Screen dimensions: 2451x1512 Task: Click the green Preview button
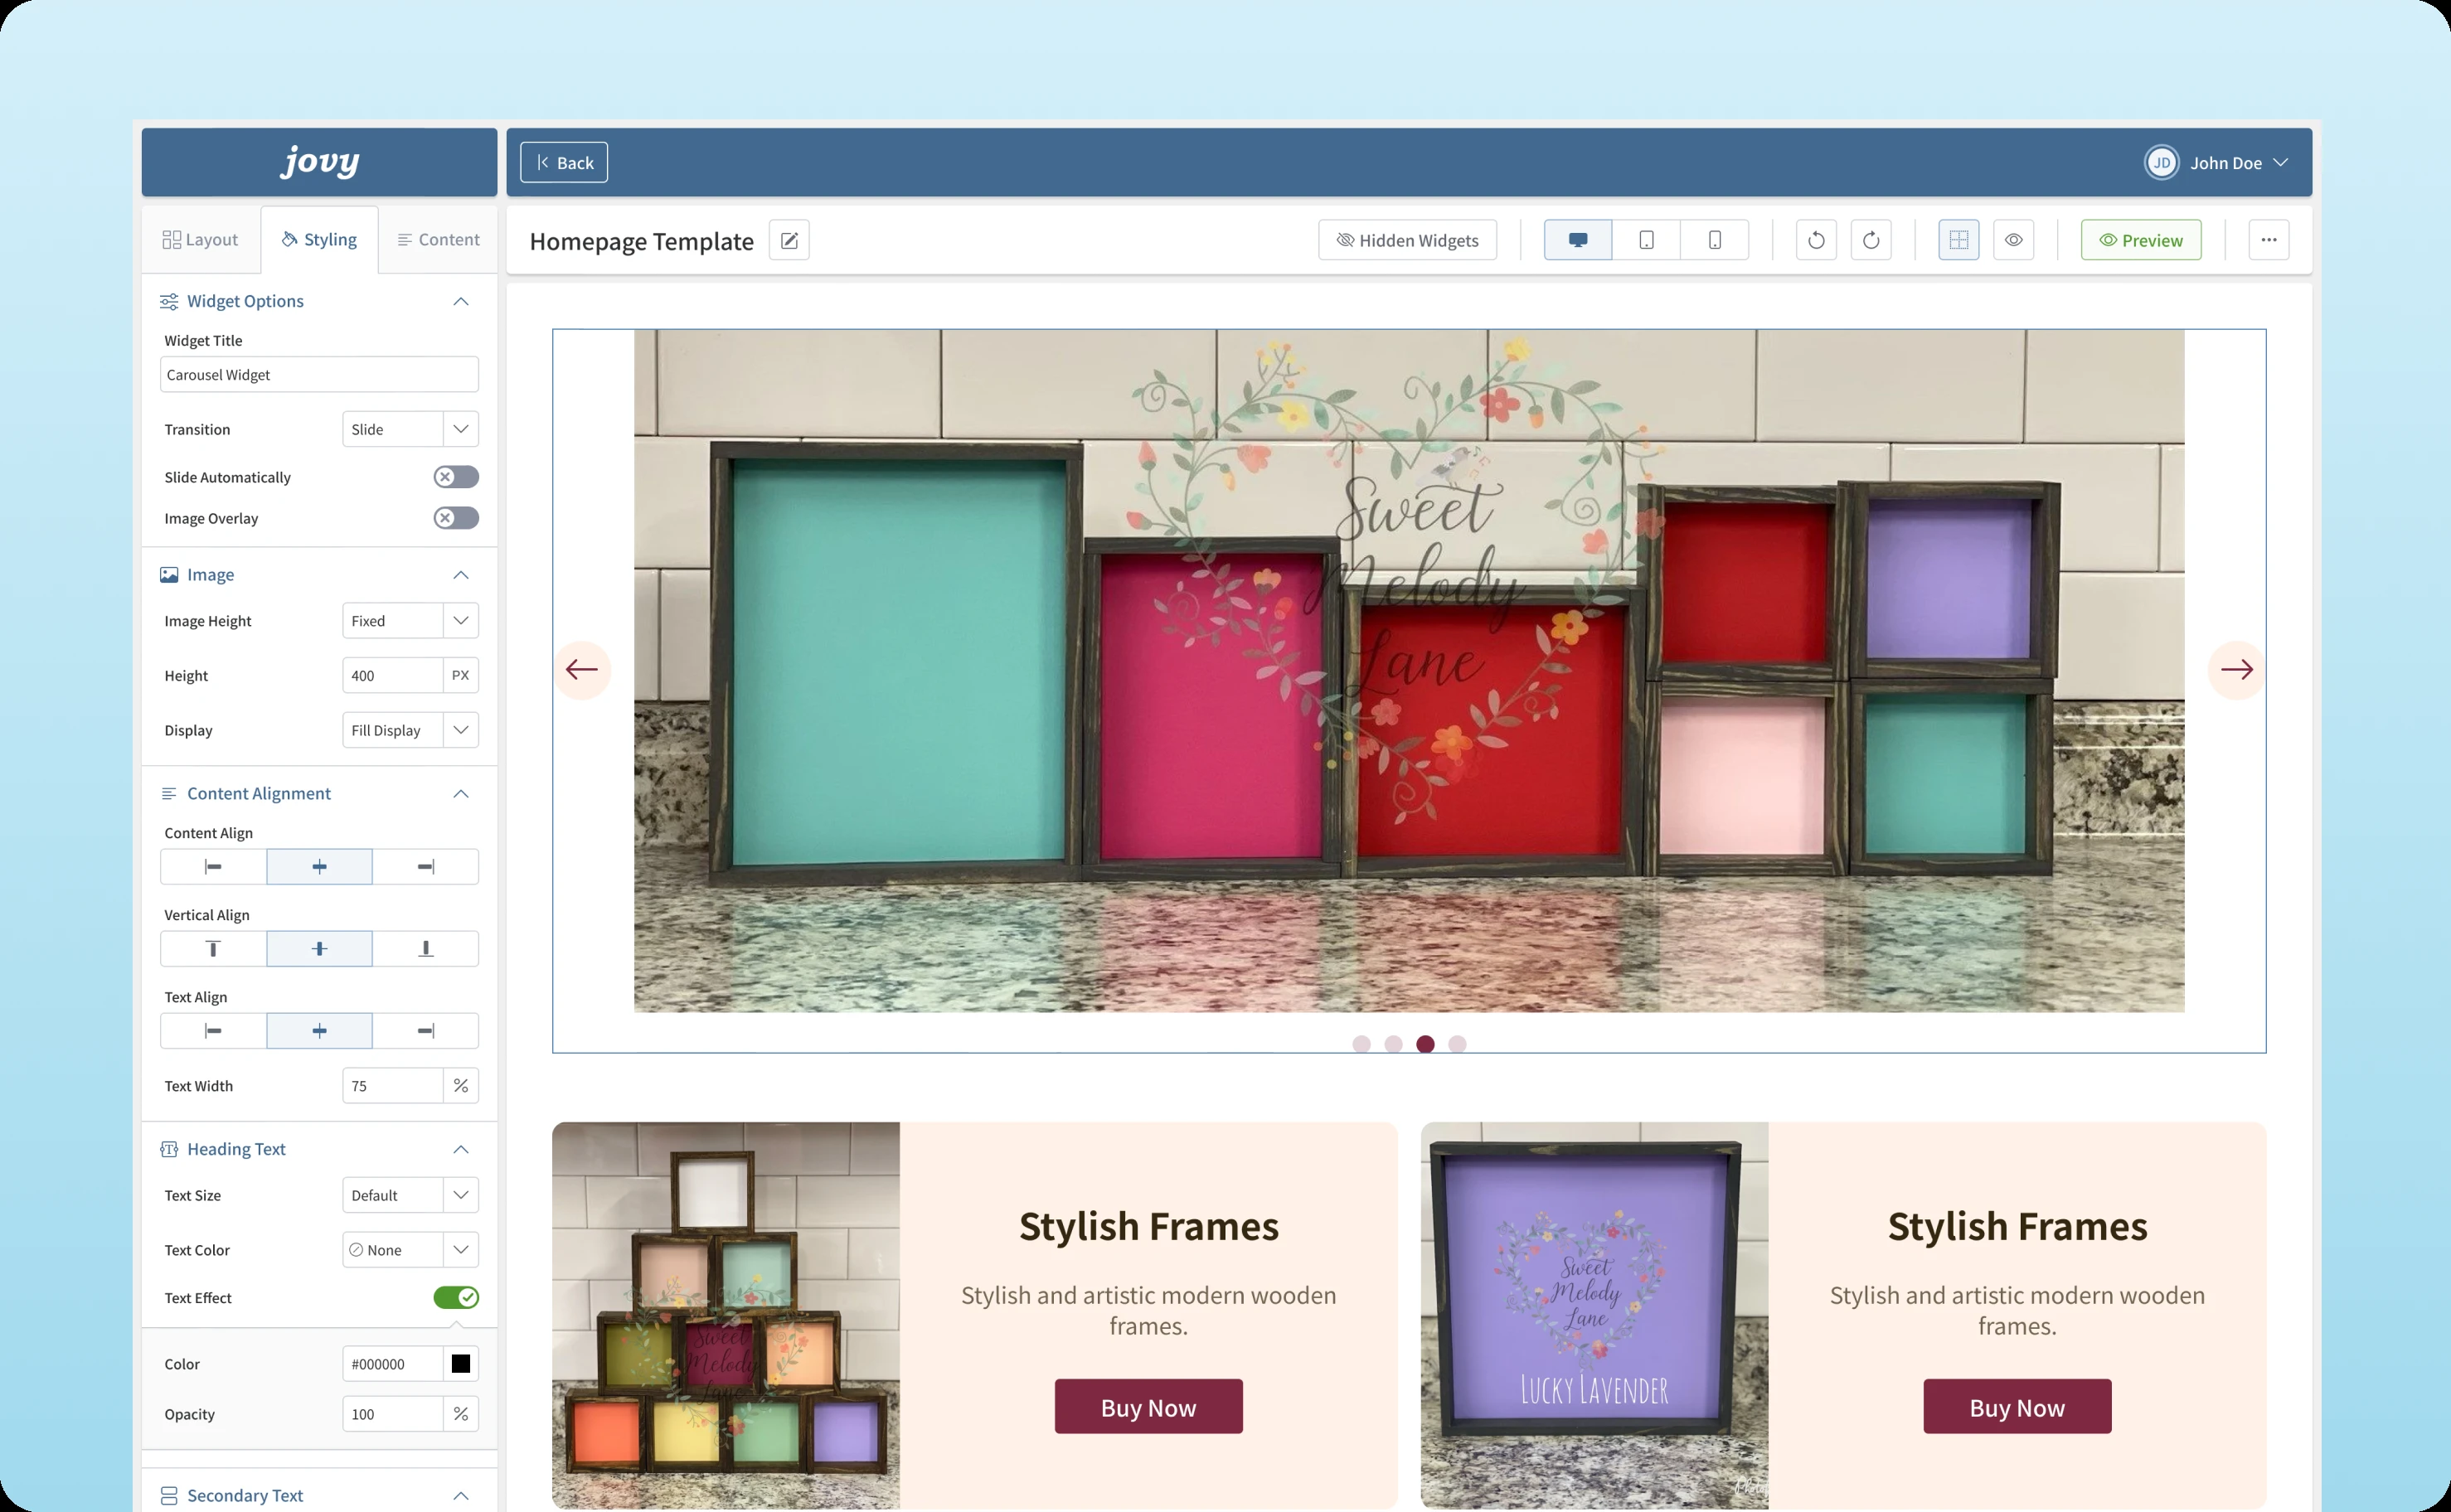(2140, 240)
